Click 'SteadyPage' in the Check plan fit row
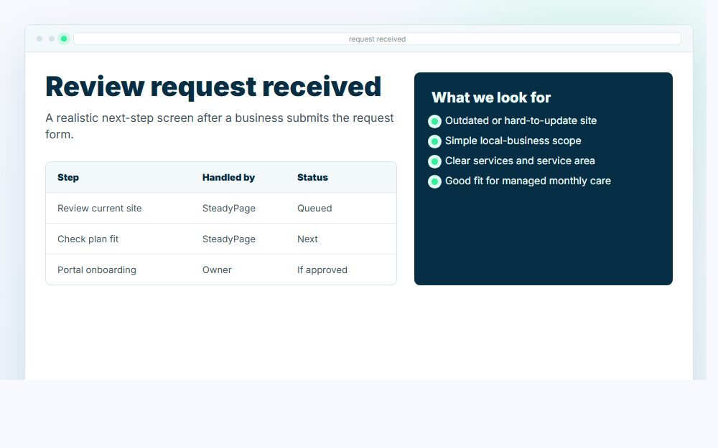Screen dimensions: 718x448 (x=229, y=239)
